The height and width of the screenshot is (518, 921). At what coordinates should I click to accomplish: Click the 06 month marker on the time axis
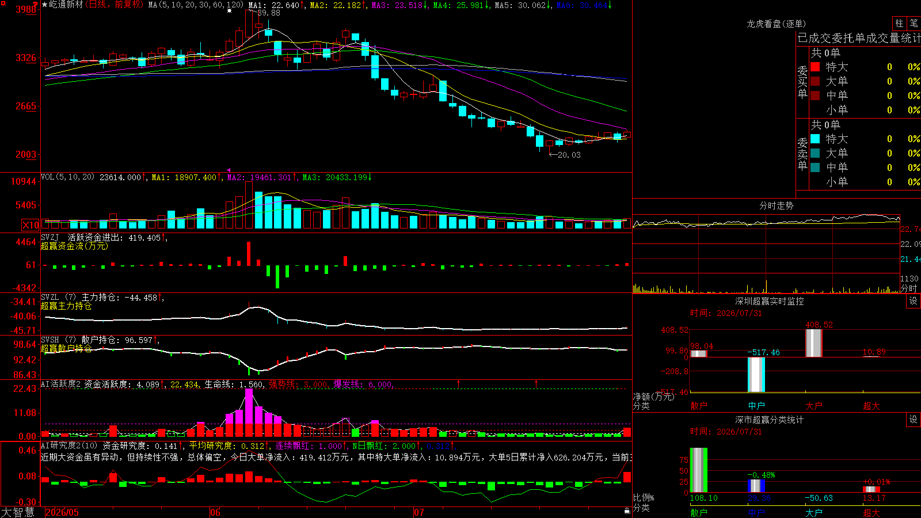pyautogui.click(x=215, y=512)
